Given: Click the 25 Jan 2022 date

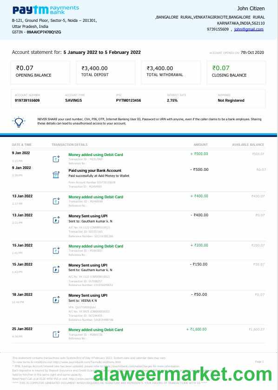Looking at the screenshot, I should [x=22, y=329].
